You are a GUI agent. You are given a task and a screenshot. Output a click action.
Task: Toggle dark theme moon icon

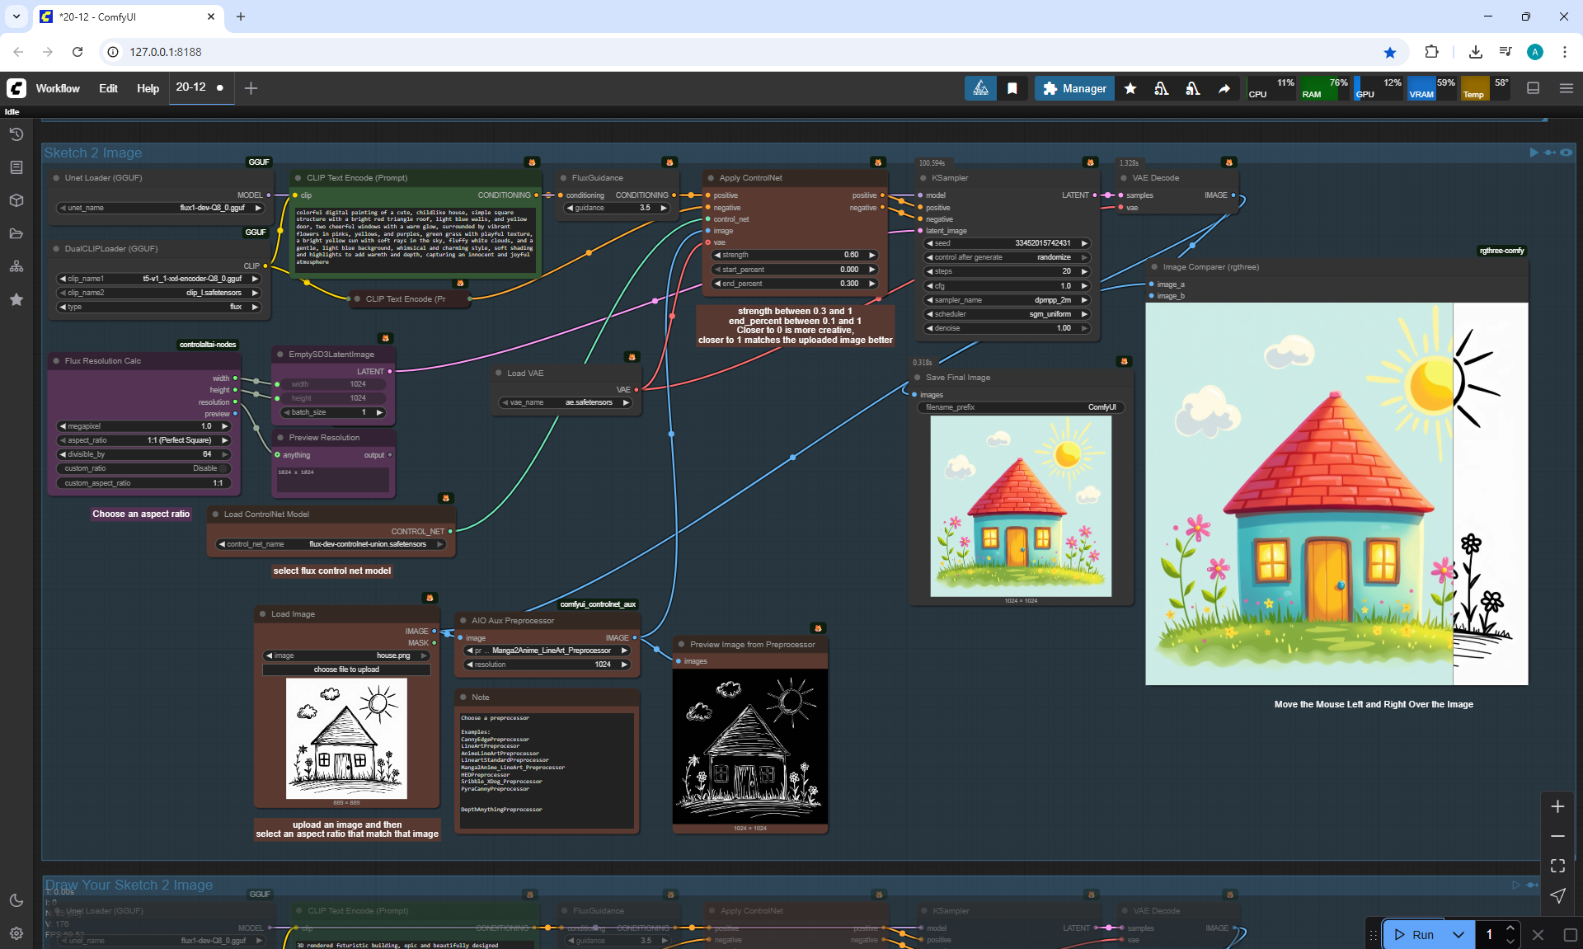[16, 900]
